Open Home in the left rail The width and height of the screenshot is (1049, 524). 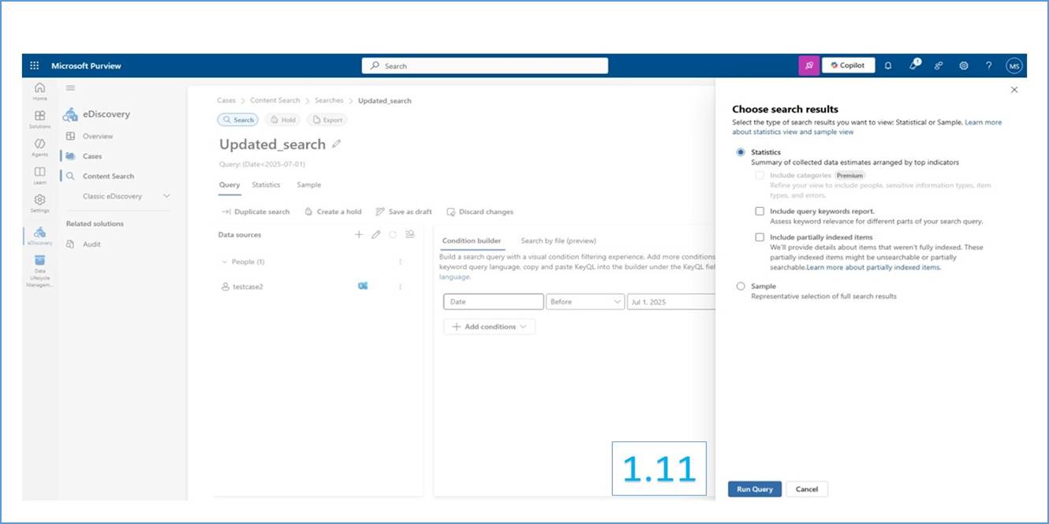coord(39,91)
